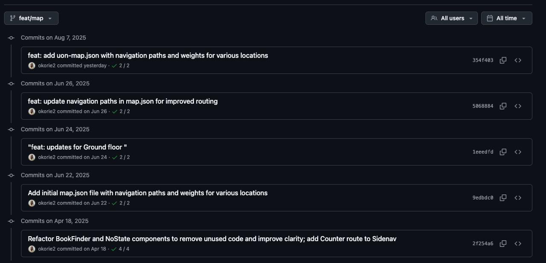Image resolution: width=546 pixels, height=263 pixels.
Task: Click commit hash 1eeedfd
Action: point(482,152)
